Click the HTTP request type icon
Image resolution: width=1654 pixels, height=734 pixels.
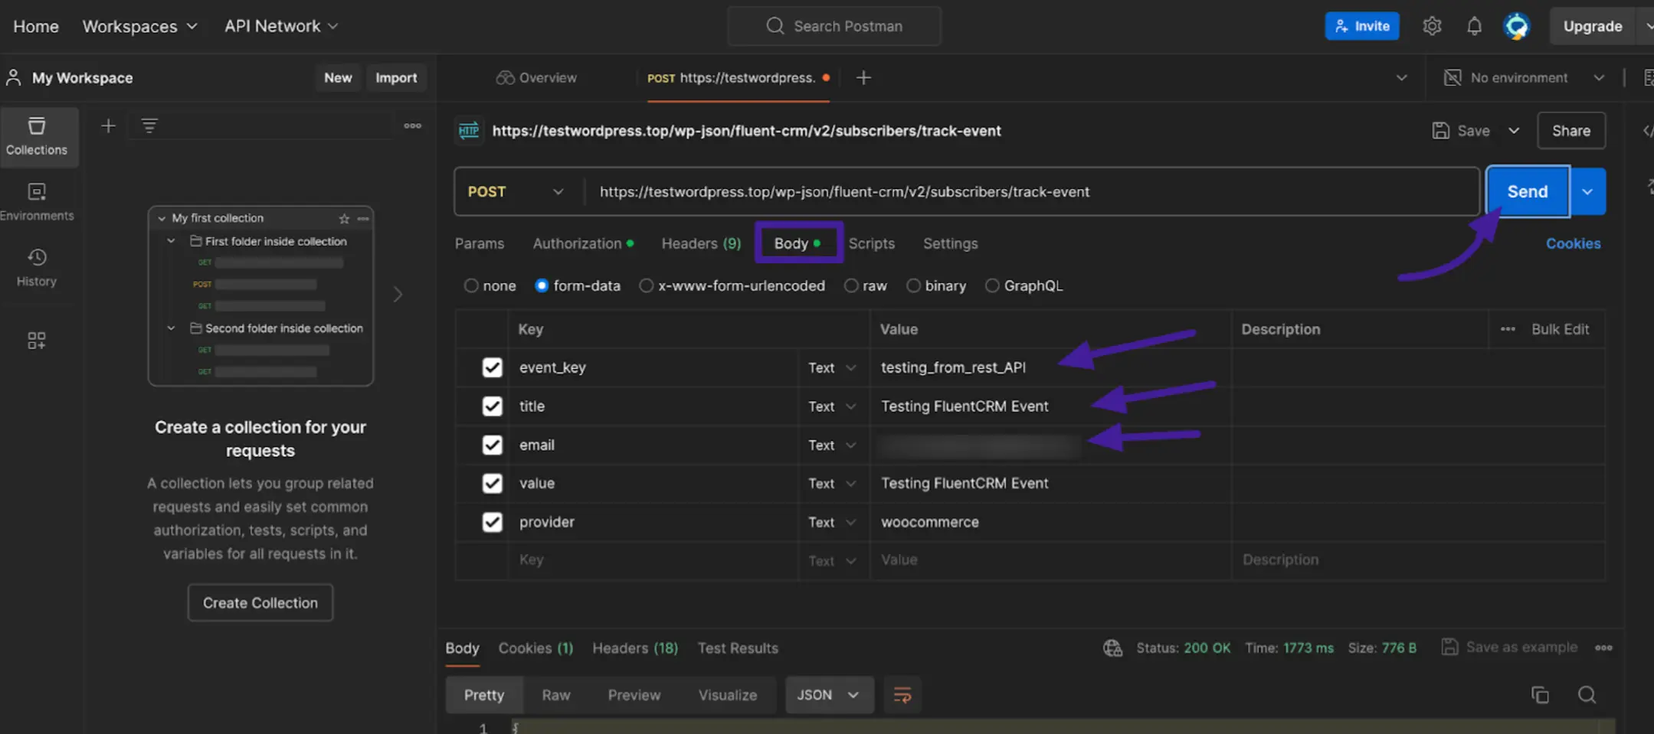[x=469, y=131]
